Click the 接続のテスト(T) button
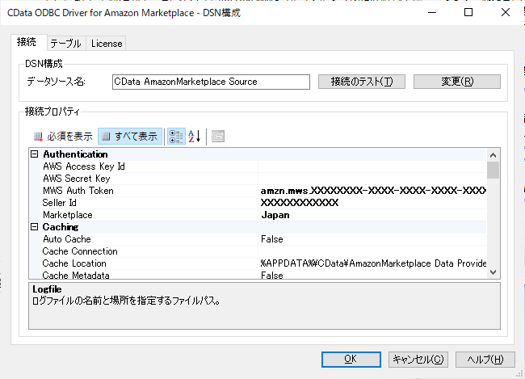The width and height of the screenshot is (525, 379). pos(362,82)
